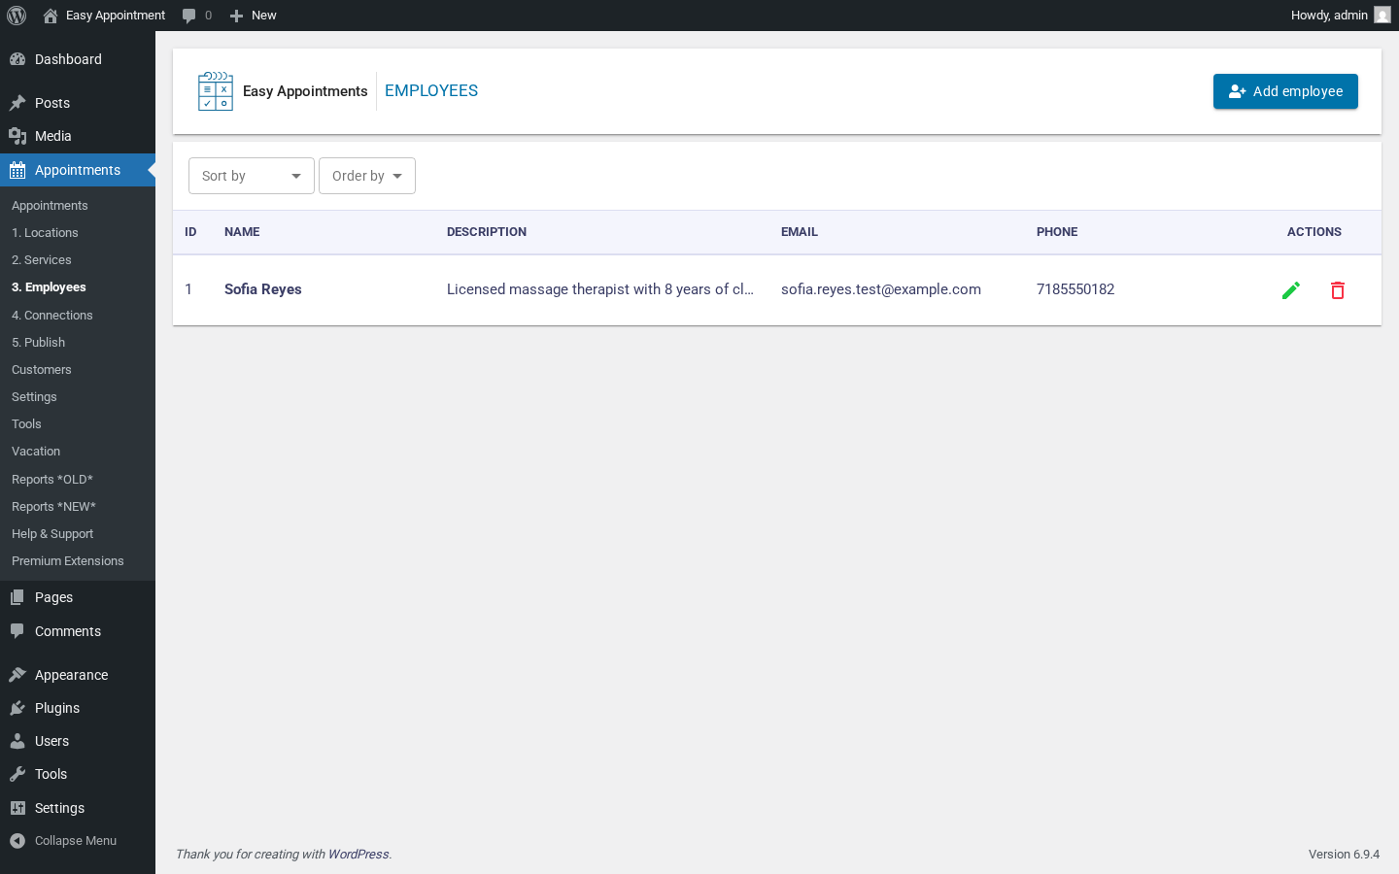Click the Media library icon
The height and width of the screenshot is (874, 1399).
(17, 136)
